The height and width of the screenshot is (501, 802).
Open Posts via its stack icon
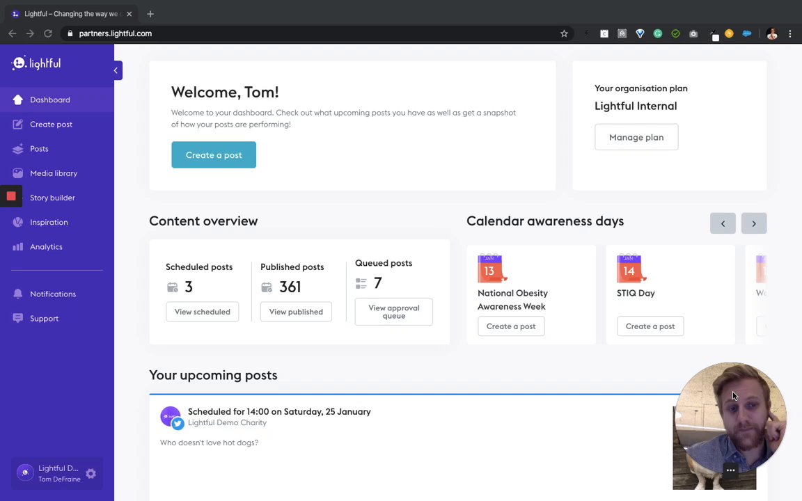click(18, 149)
